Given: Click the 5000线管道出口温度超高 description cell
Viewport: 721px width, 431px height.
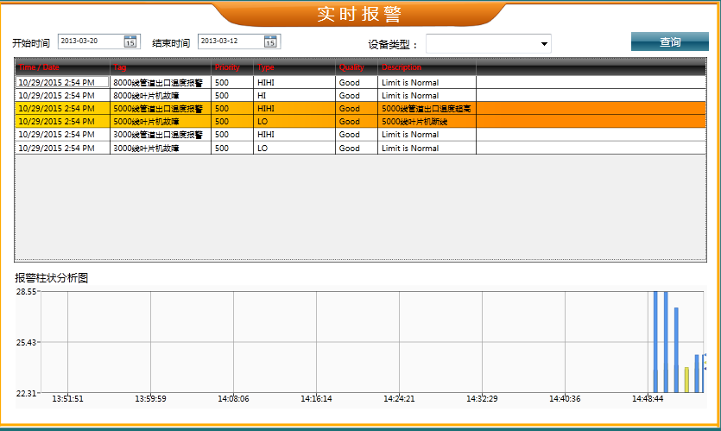Looking at the screenshot, I should 426,109.
